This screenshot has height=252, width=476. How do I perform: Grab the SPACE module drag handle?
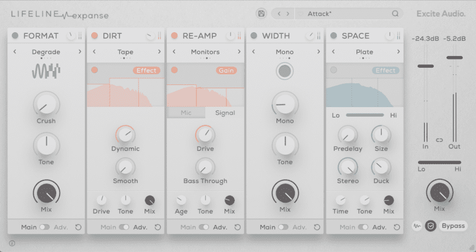pyautogui.click(x=398, y=36)
